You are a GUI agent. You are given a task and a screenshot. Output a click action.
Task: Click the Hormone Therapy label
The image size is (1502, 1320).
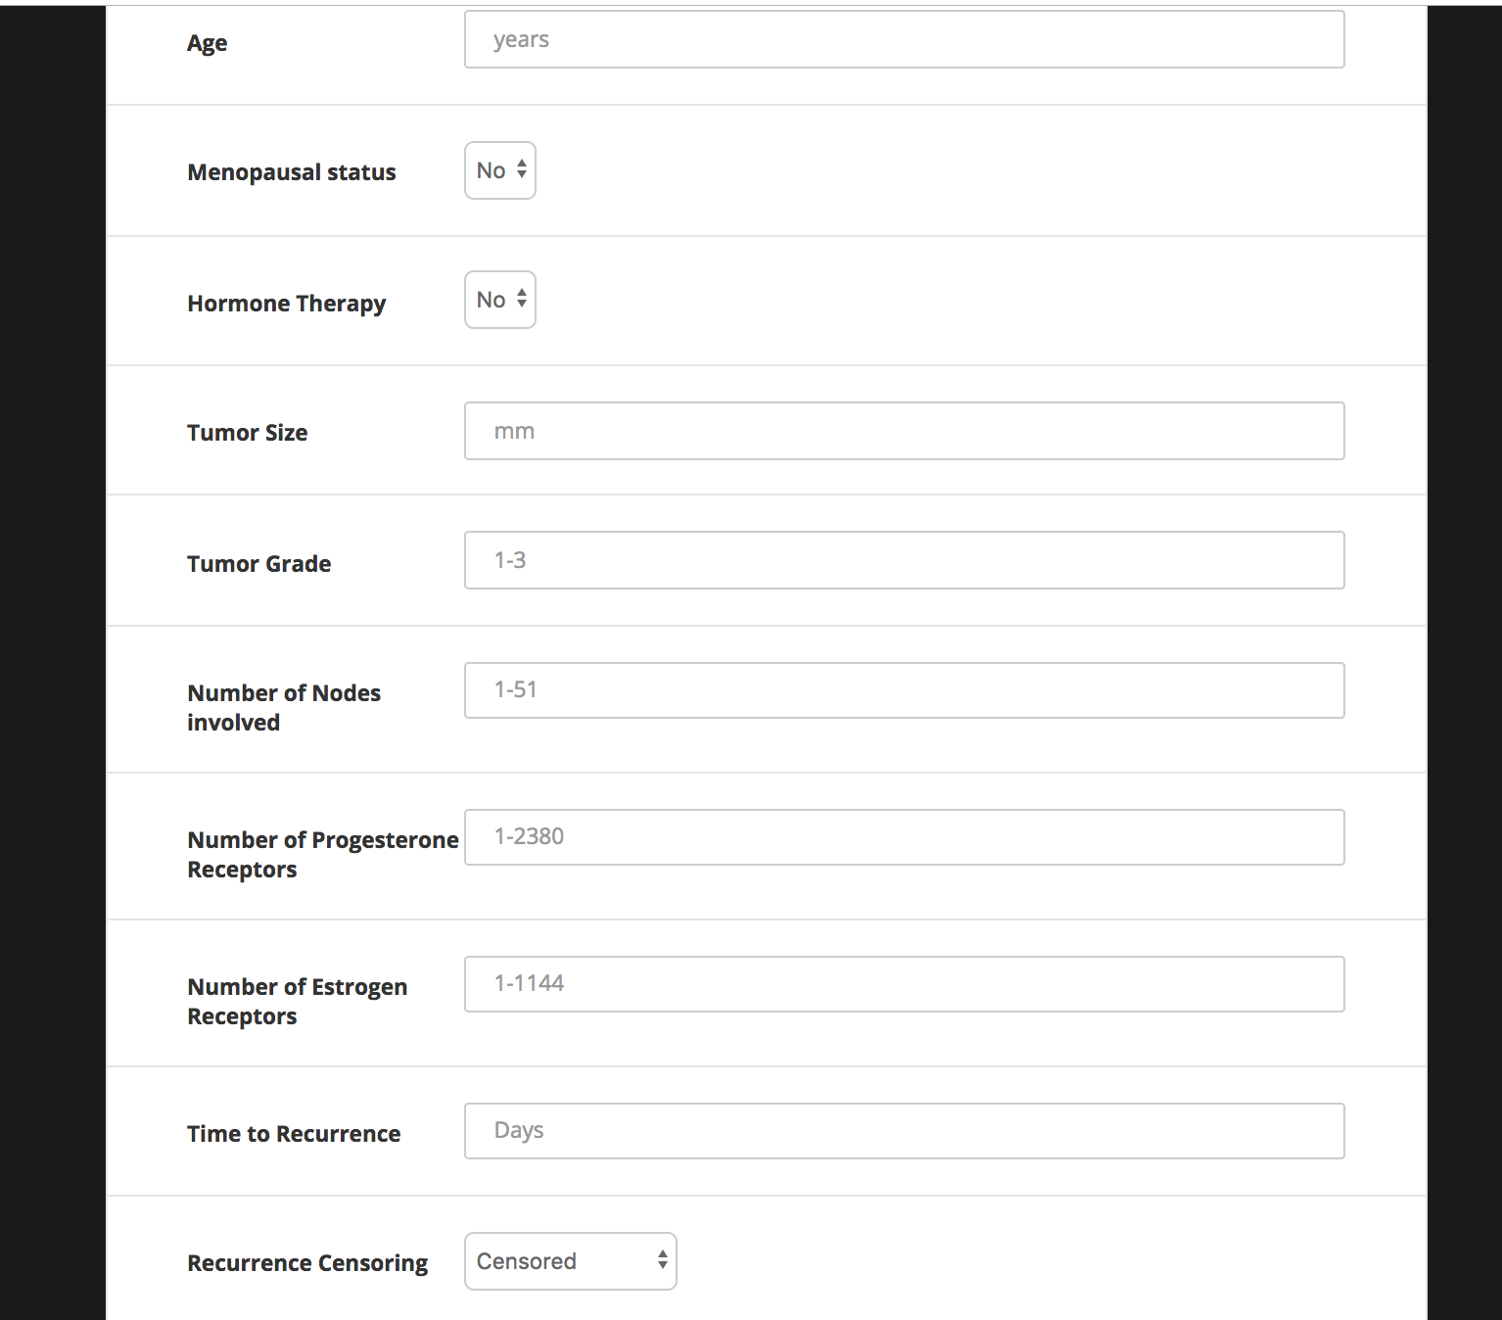click(287, 304)
